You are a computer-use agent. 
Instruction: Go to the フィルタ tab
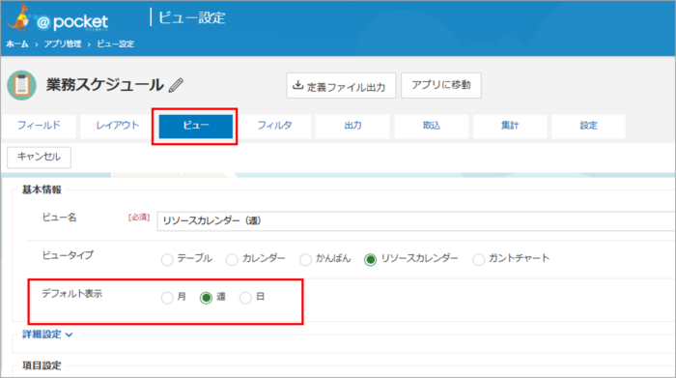click(x=274, y=126)
